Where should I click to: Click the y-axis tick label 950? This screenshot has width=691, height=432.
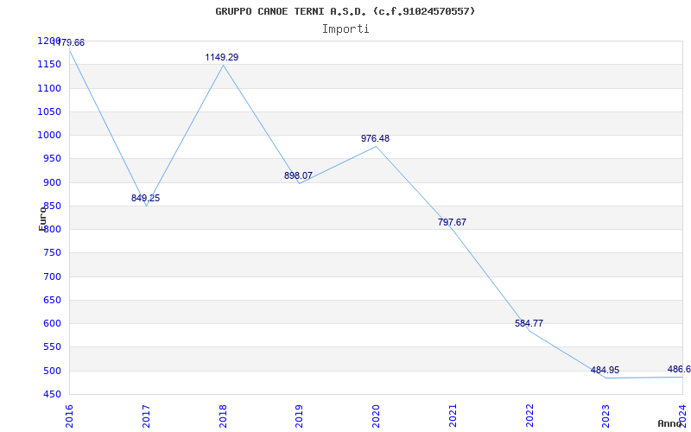point(53,159)
